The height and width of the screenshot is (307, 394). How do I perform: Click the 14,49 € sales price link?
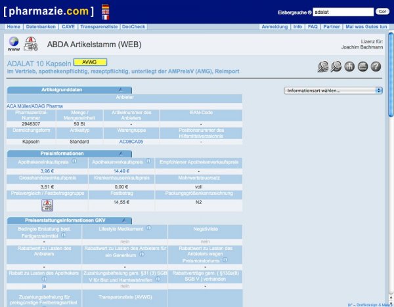coord(121,171)
